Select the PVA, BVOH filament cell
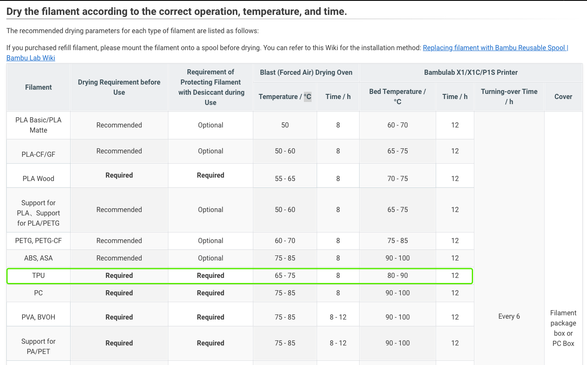The height and width of the screenshot is (365, 587). pyautogui.click(x=38, y=317)
